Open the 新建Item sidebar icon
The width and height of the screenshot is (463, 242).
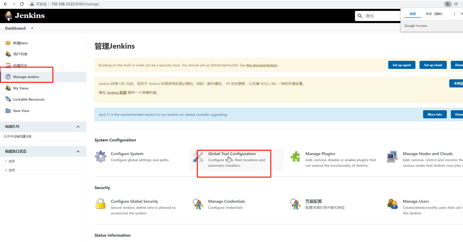coord(8,43)
